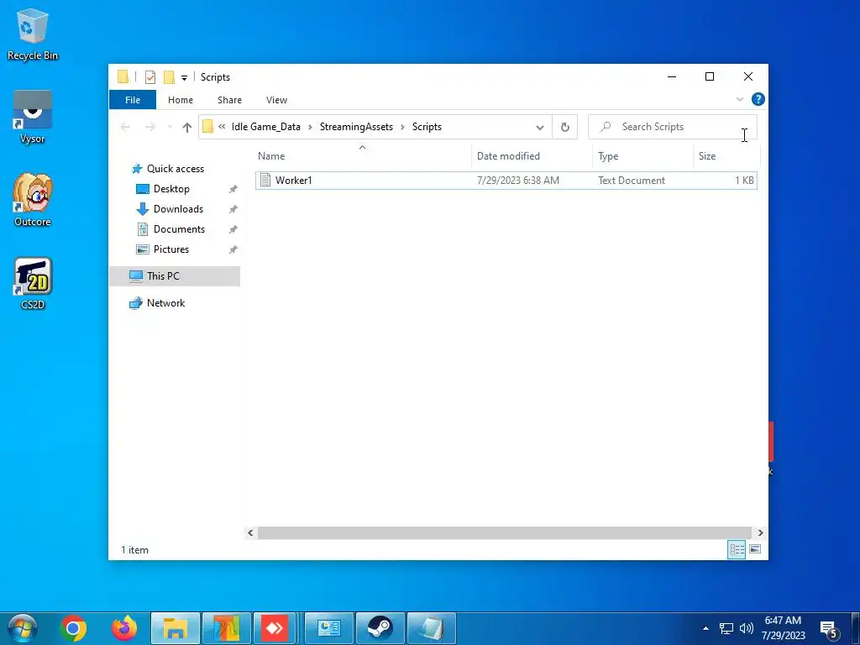Image resolution: width=860 pixels, height=645 pixels.
Task: Click the Text Document type cell
Action: pos(632,181)
